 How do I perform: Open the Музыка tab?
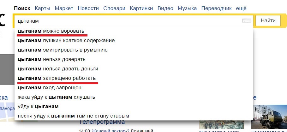point(187,8)
